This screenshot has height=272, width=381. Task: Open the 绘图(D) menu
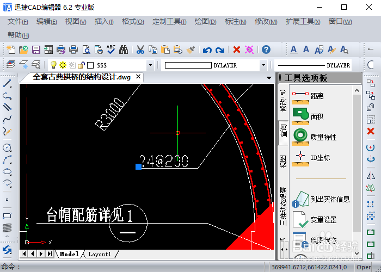205,22
